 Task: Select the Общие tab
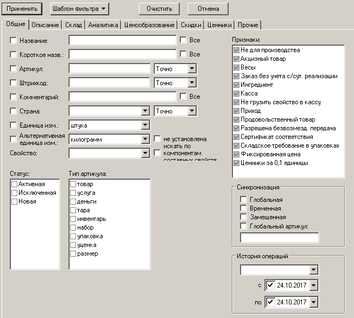coord(16,24)
